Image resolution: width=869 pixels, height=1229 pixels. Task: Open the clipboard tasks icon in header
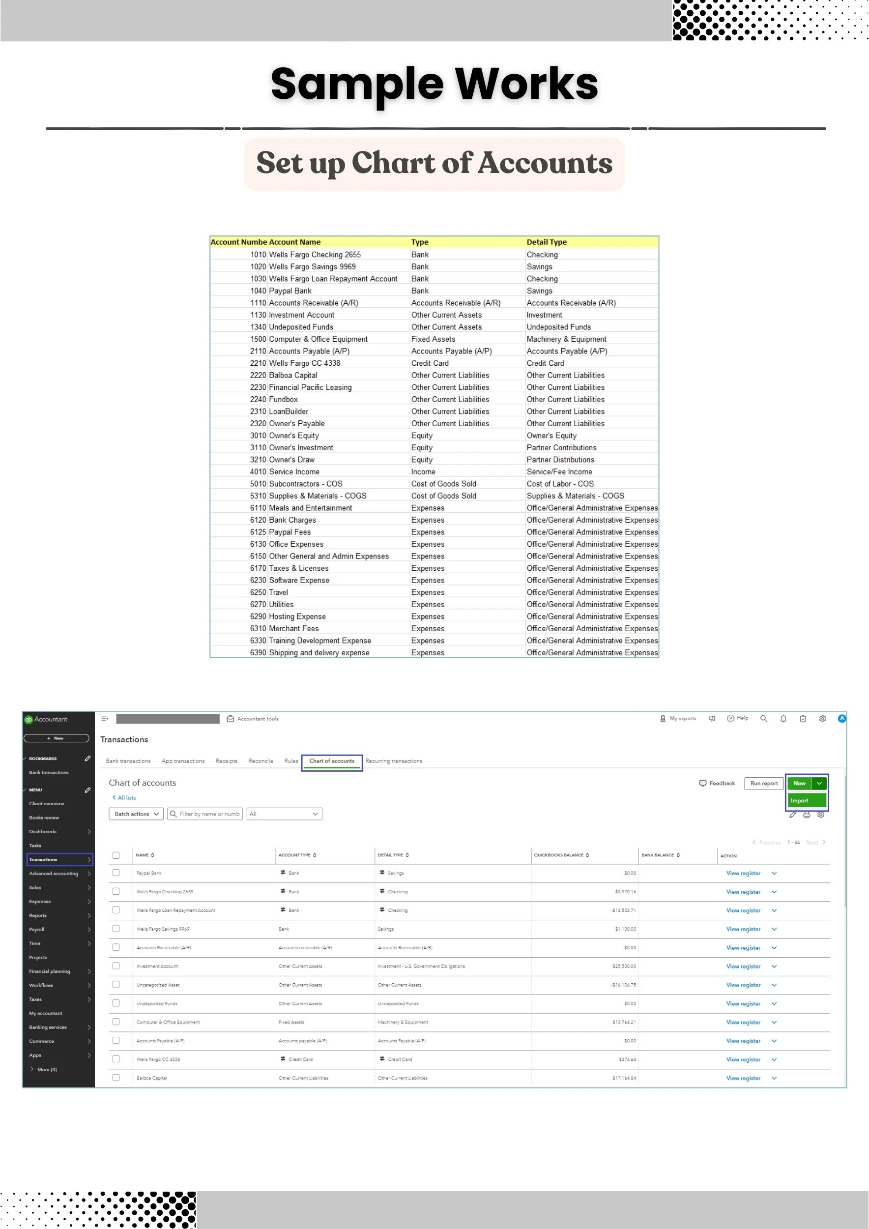pos(803,718)
